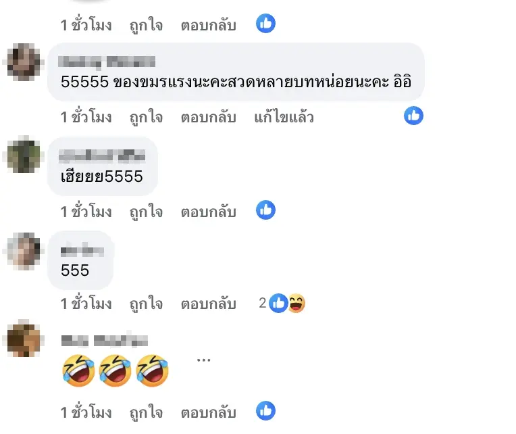Click 'ตอบกลับ' under the '55555 ของขมรแรง' comment
516x434 pixels.
click(208, 117)
